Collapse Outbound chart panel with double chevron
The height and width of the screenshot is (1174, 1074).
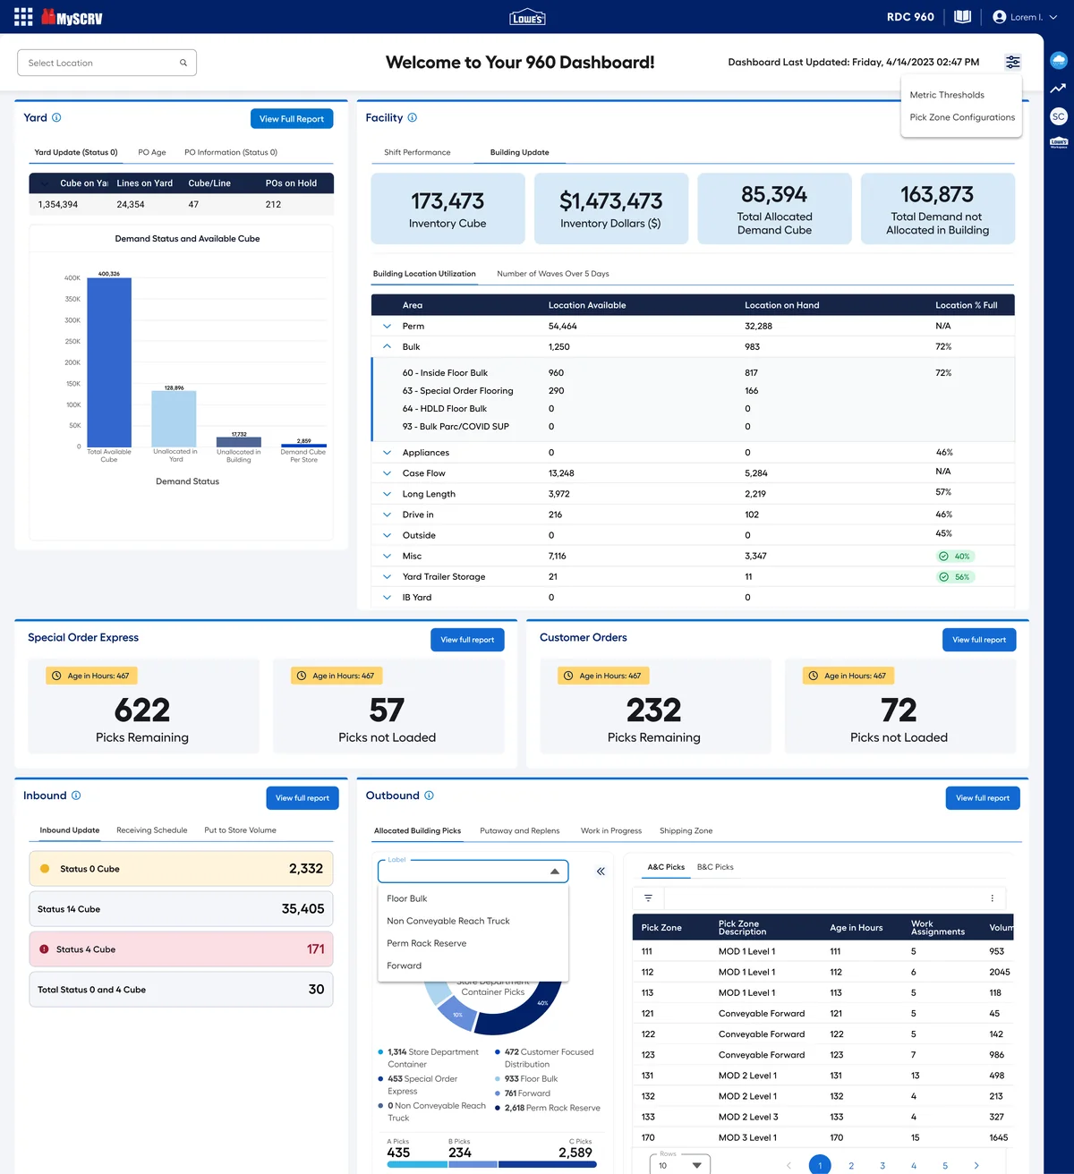click(601, 871)
